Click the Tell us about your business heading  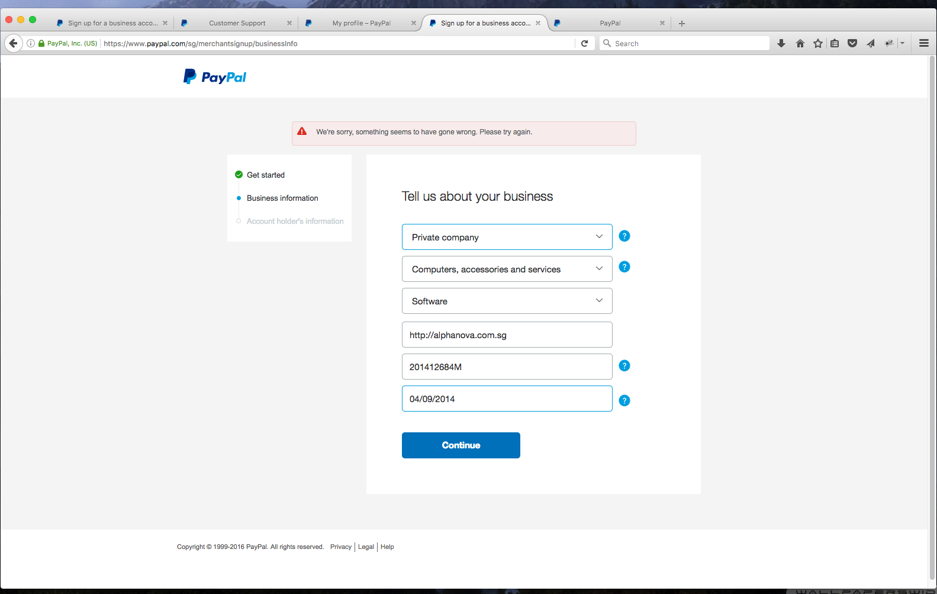(477, 197)
